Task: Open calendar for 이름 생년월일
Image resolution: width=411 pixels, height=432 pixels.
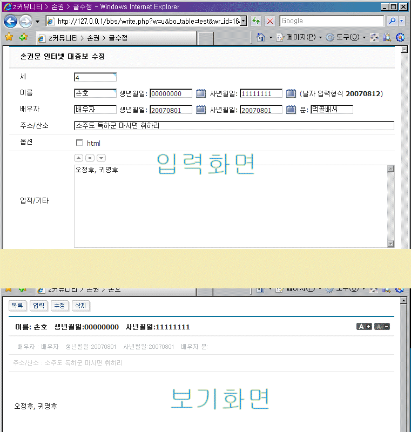Action: (201, 93)
